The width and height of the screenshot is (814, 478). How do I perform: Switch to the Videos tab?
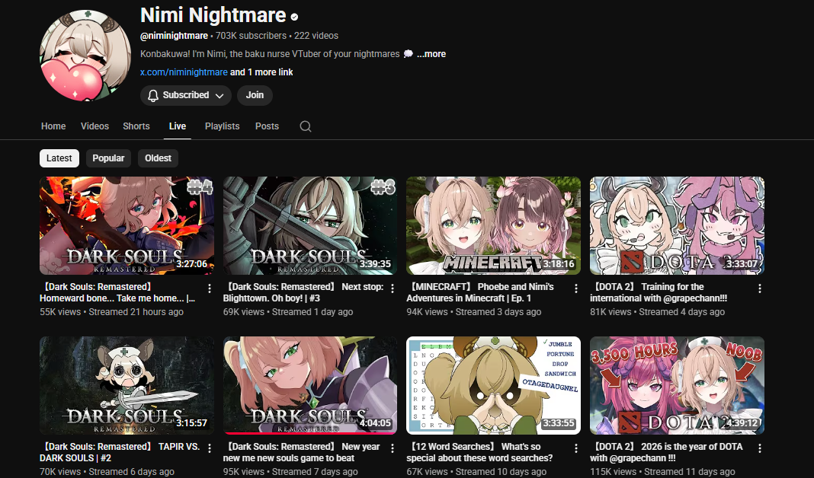tap(95, 126)
